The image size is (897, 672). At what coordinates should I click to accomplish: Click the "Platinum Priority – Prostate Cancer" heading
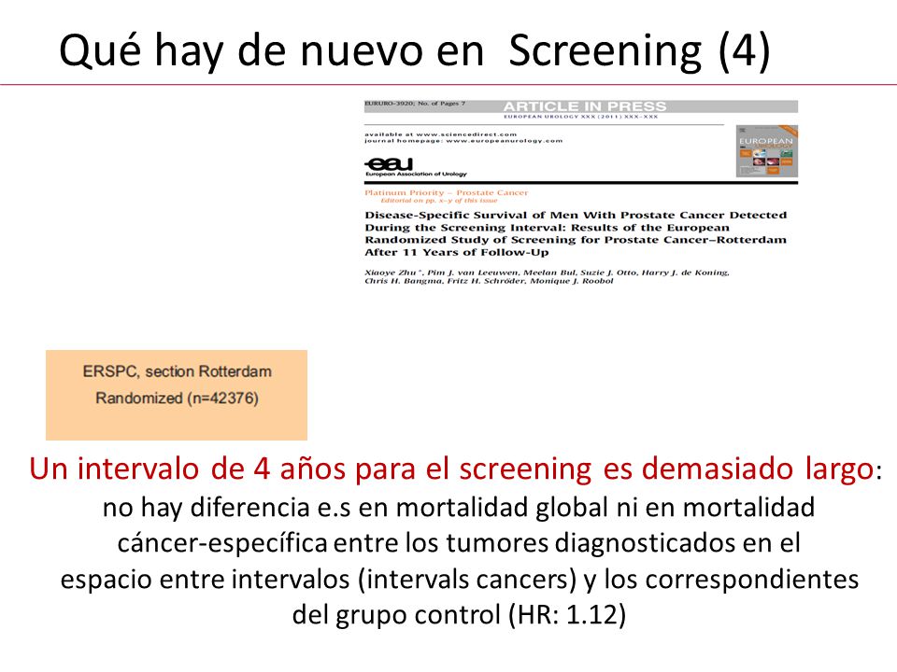tap(447, 192)
